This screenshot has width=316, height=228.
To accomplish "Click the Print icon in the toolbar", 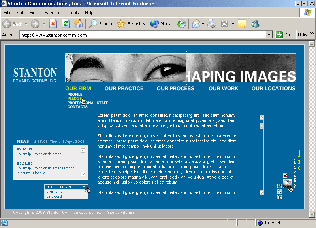I will 212,24.
